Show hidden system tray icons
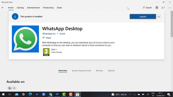The width and height of the screenshot is (173, 97). [x=130, y=94]
